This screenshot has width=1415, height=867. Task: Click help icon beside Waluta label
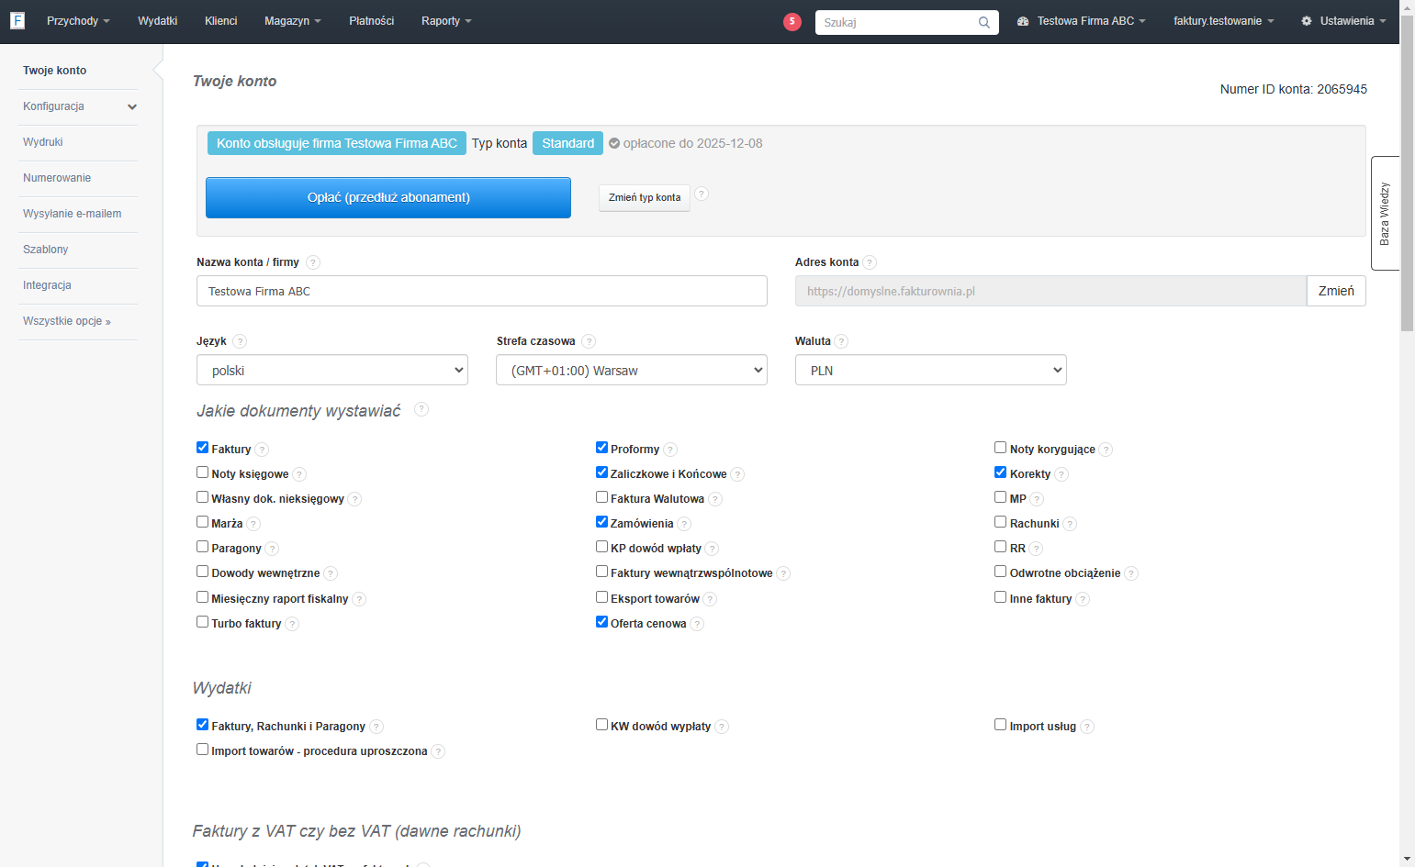tap(841, 341)
